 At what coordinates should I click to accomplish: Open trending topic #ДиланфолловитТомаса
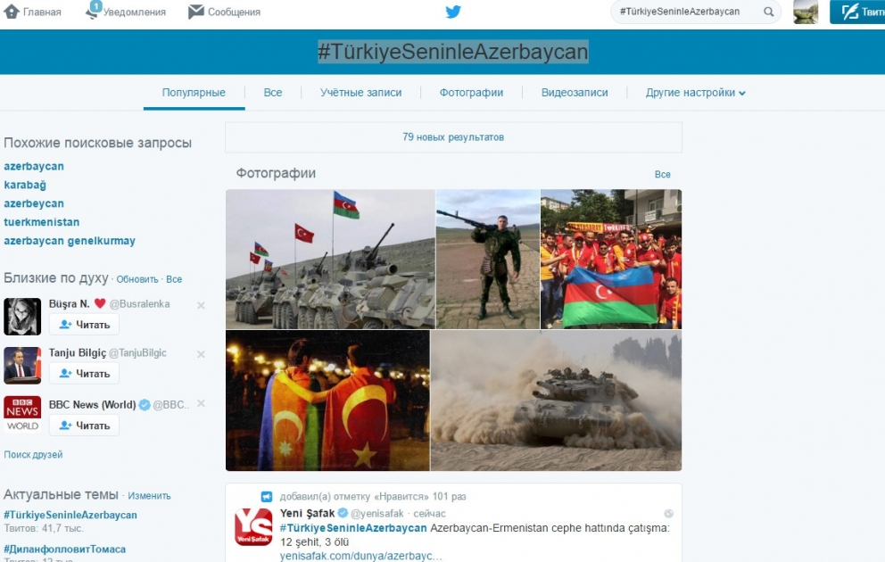tap(65, 549)
